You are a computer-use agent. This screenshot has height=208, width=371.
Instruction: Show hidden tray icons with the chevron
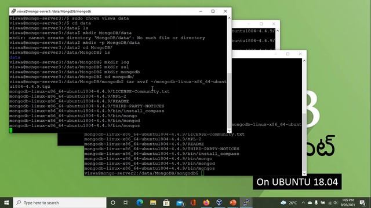(x=303, y=203)
